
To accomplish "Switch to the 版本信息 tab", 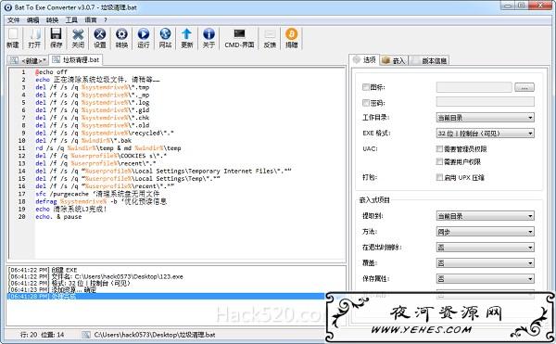I will (430, 60).
